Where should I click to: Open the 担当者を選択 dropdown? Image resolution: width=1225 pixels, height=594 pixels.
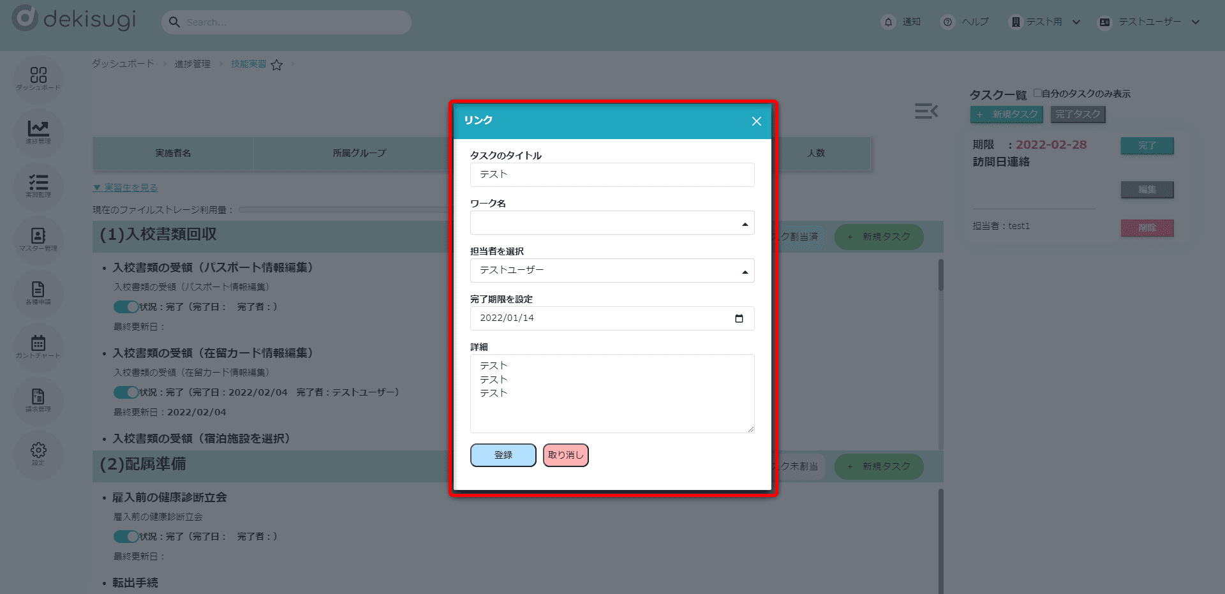point(612,271)
